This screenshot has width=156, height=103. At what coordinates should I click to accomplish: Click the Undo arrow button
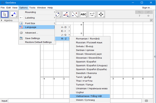(139, 12)
